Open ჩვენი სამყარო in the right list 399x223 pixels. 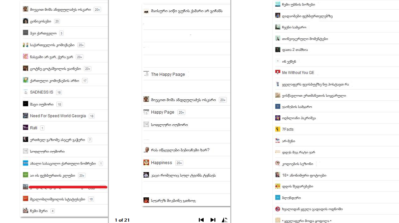click(294, 27)
